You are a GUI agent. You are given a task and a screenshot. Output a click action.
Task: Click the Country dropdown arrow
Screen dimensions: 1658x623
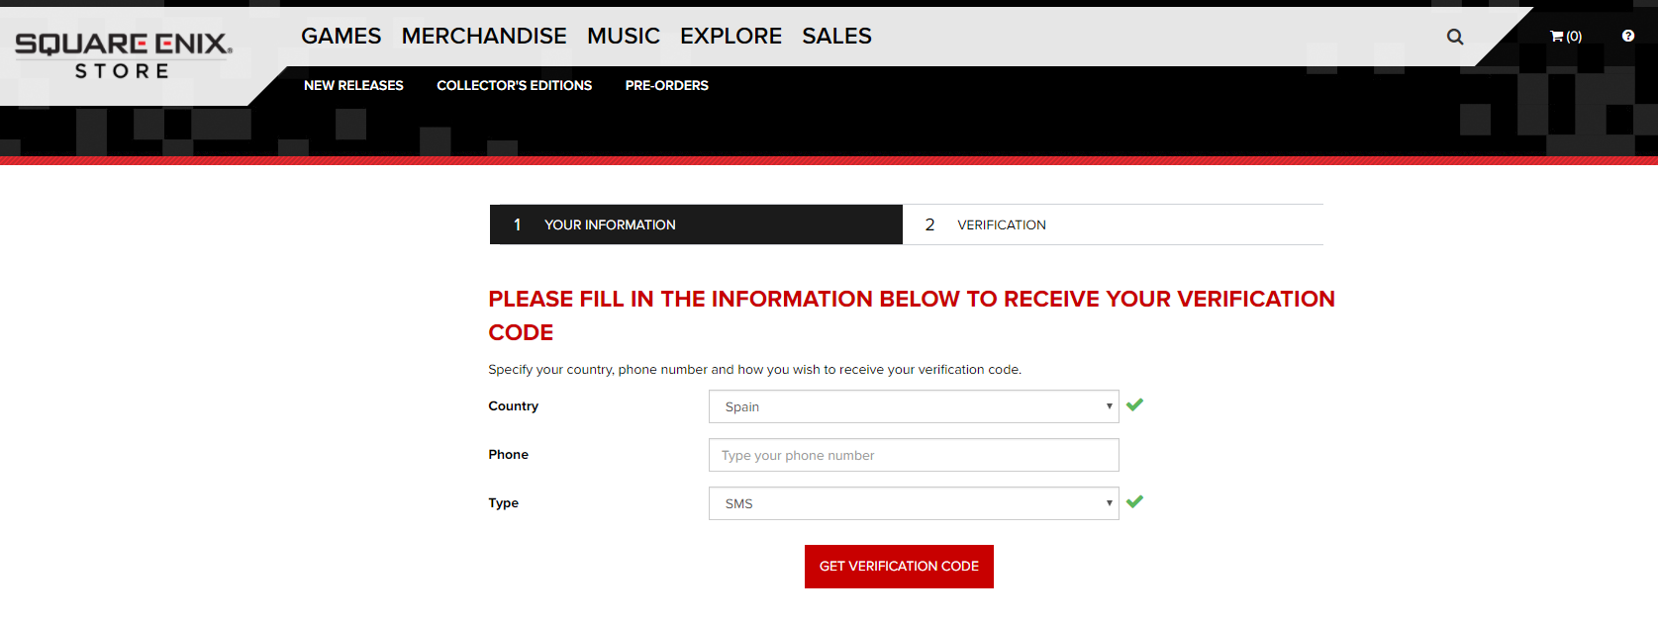pyautogui.click(x=1109, y=406)
